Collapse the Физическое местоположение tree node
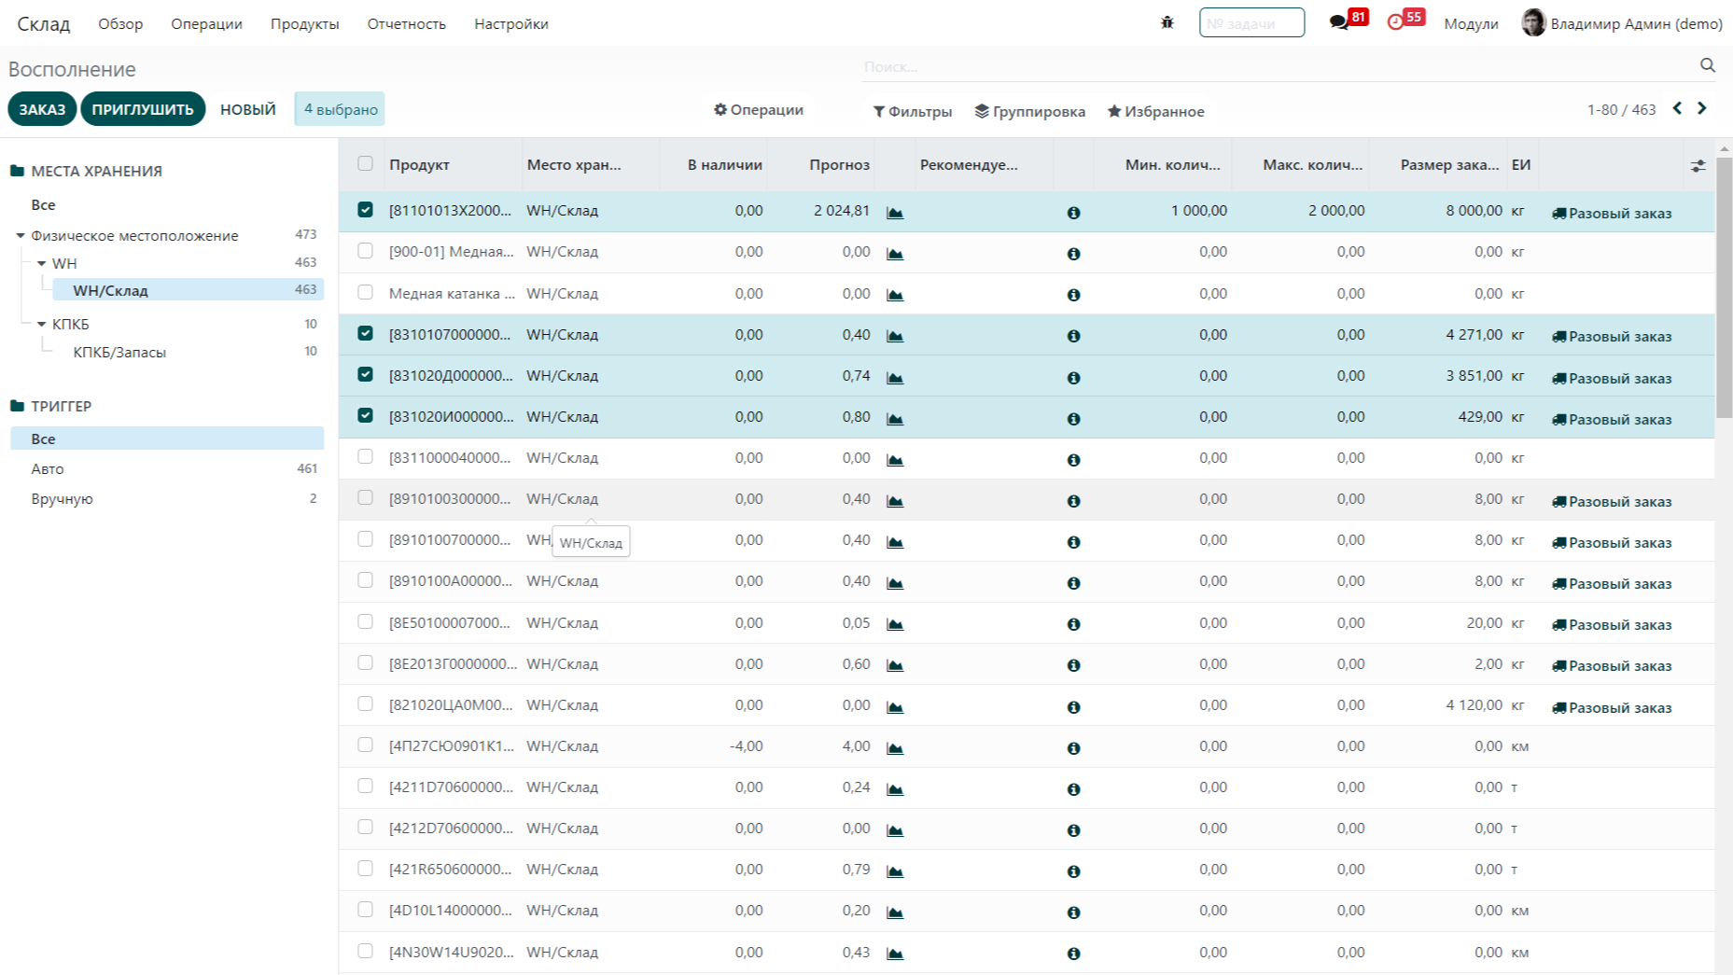Image resolution: width=1733 pixels, height=975 pixels. point(21,235)
